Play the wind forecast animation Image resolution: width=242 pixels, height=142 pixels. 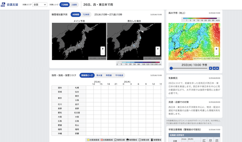211,68
